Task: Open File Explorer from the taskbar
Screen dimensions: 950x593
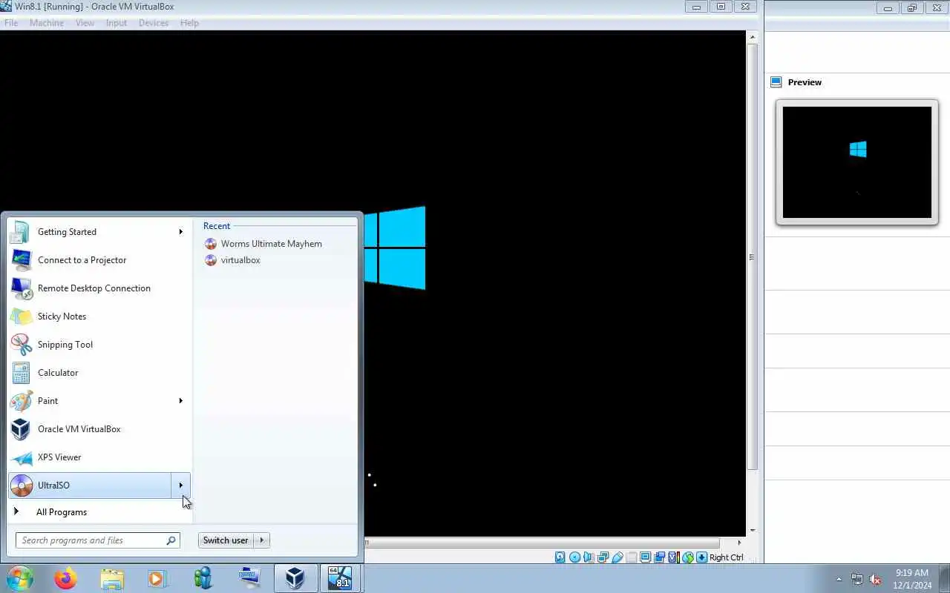Action: (x=112, y=578)
